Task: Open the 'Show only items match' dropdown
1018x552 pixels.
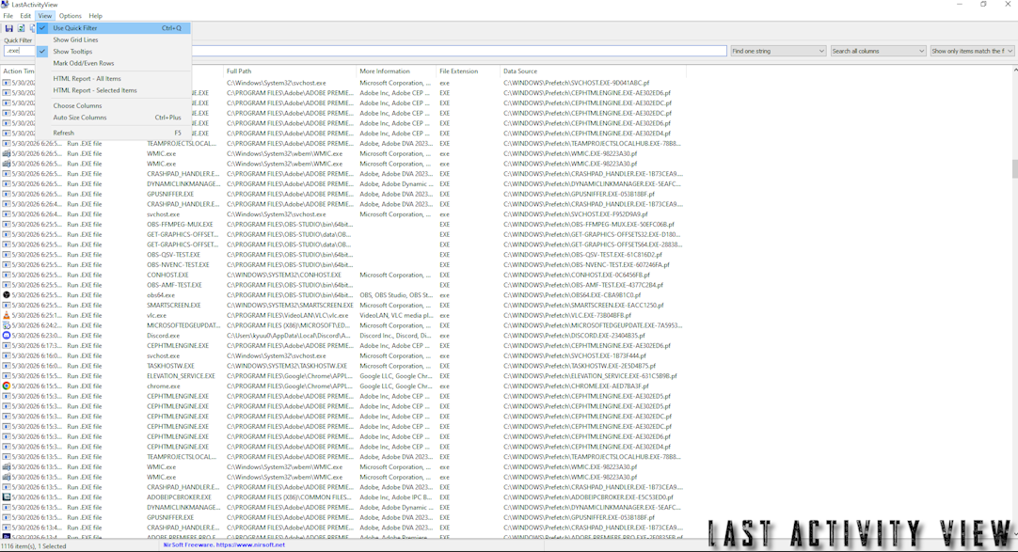Action: [972, 51]
